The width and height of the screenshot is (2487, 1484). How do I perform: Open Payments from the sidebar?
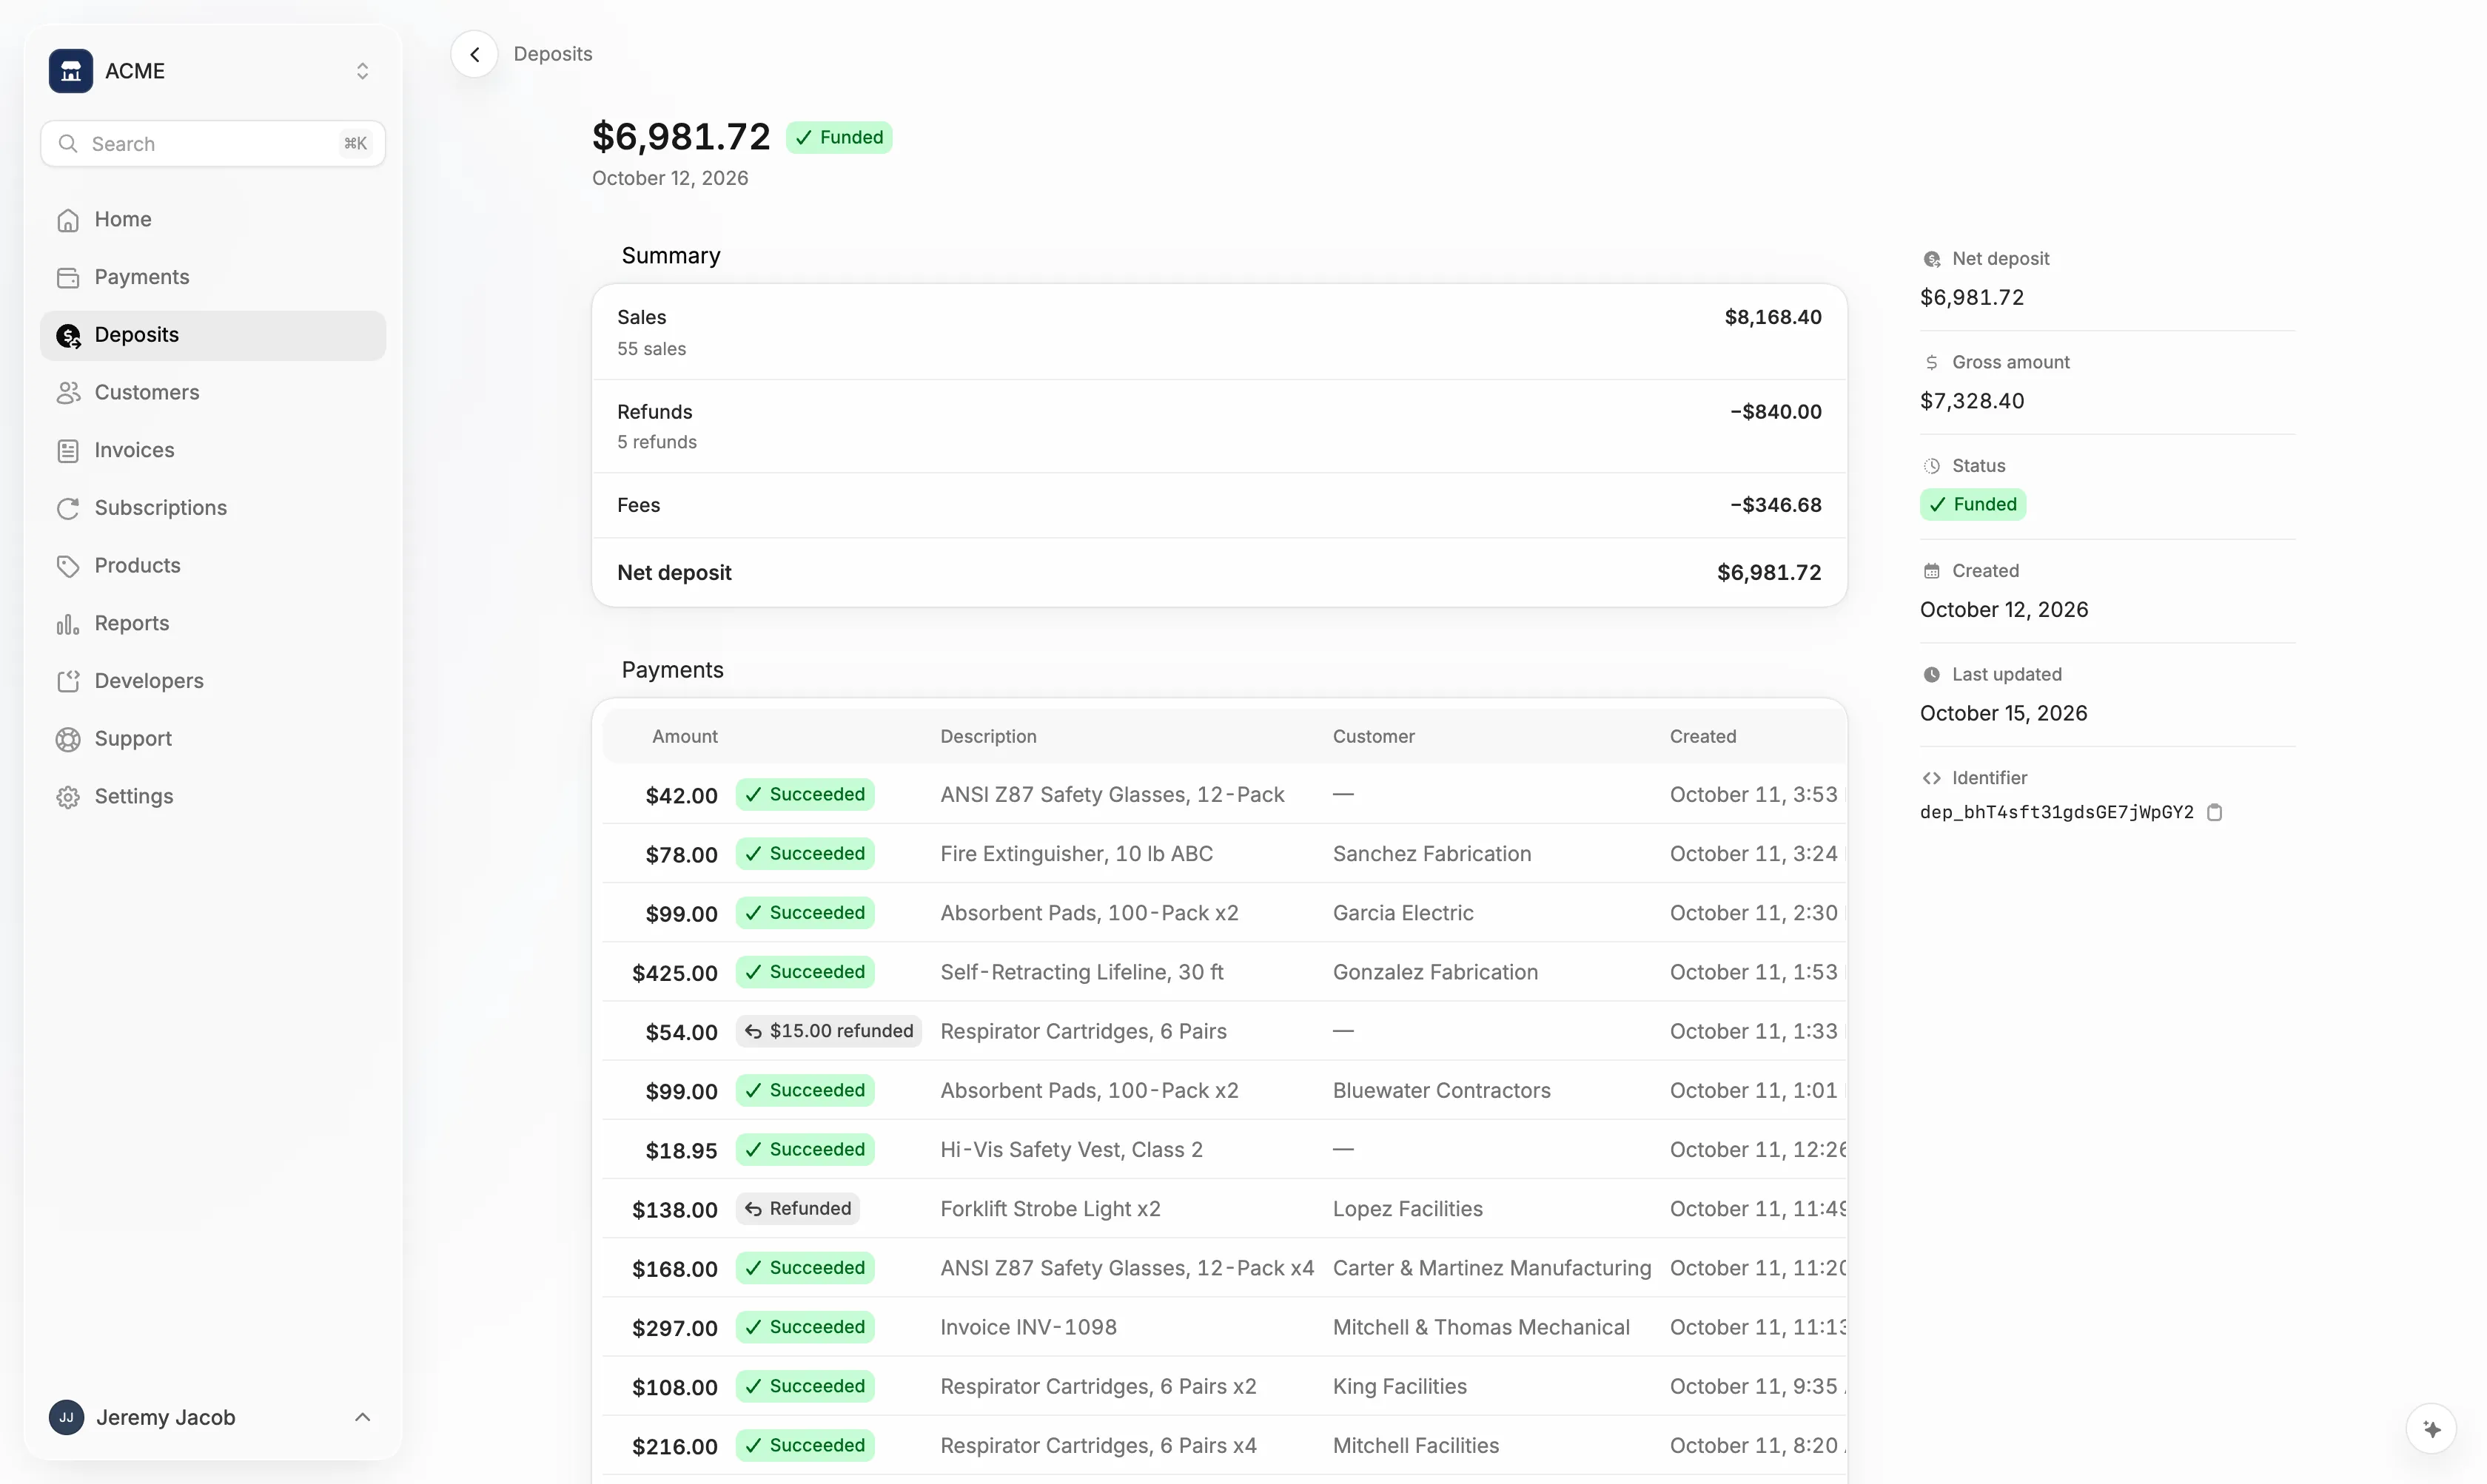(213, 277)
